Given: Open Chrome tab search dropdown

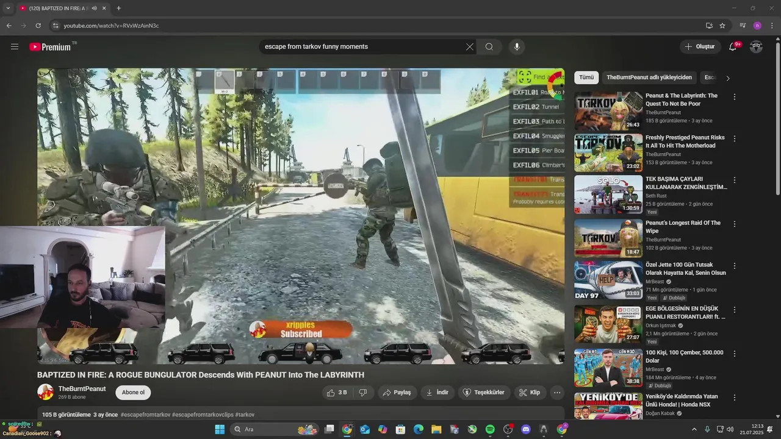Looking at the screenshot, I should [x=8, y=9].
